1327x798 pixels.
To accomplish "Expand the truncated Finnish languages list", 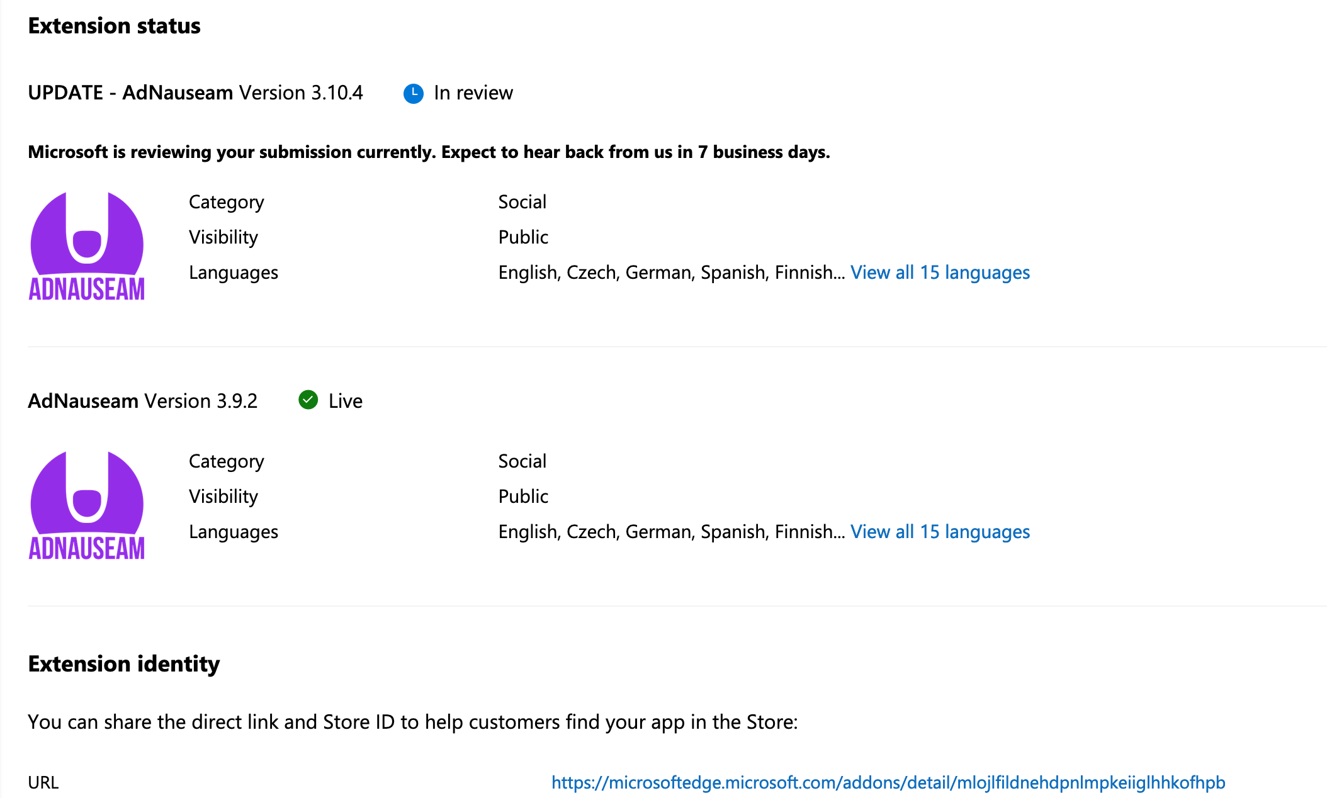I will 939,272.
